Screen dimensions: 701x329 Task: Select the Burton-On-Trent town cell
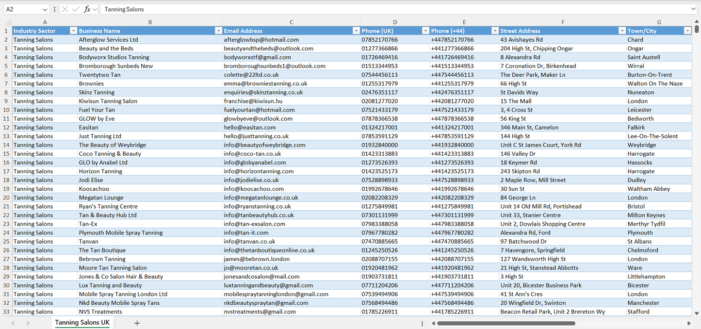pos(659,75)
